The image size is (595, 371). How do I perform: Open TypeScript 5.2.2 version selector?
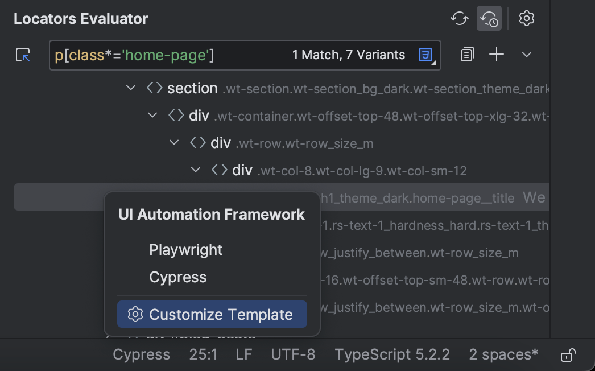click(392, 354)
